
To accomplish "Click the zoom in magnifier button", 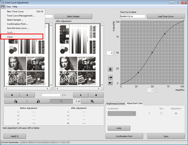I will point(92,101).
